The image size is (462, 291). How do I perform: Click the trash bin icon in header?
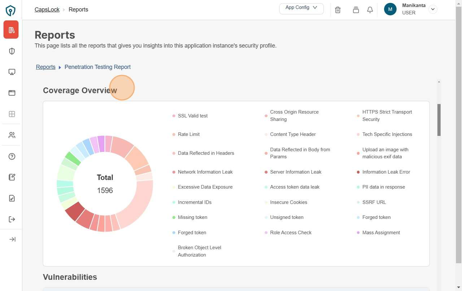338,10
